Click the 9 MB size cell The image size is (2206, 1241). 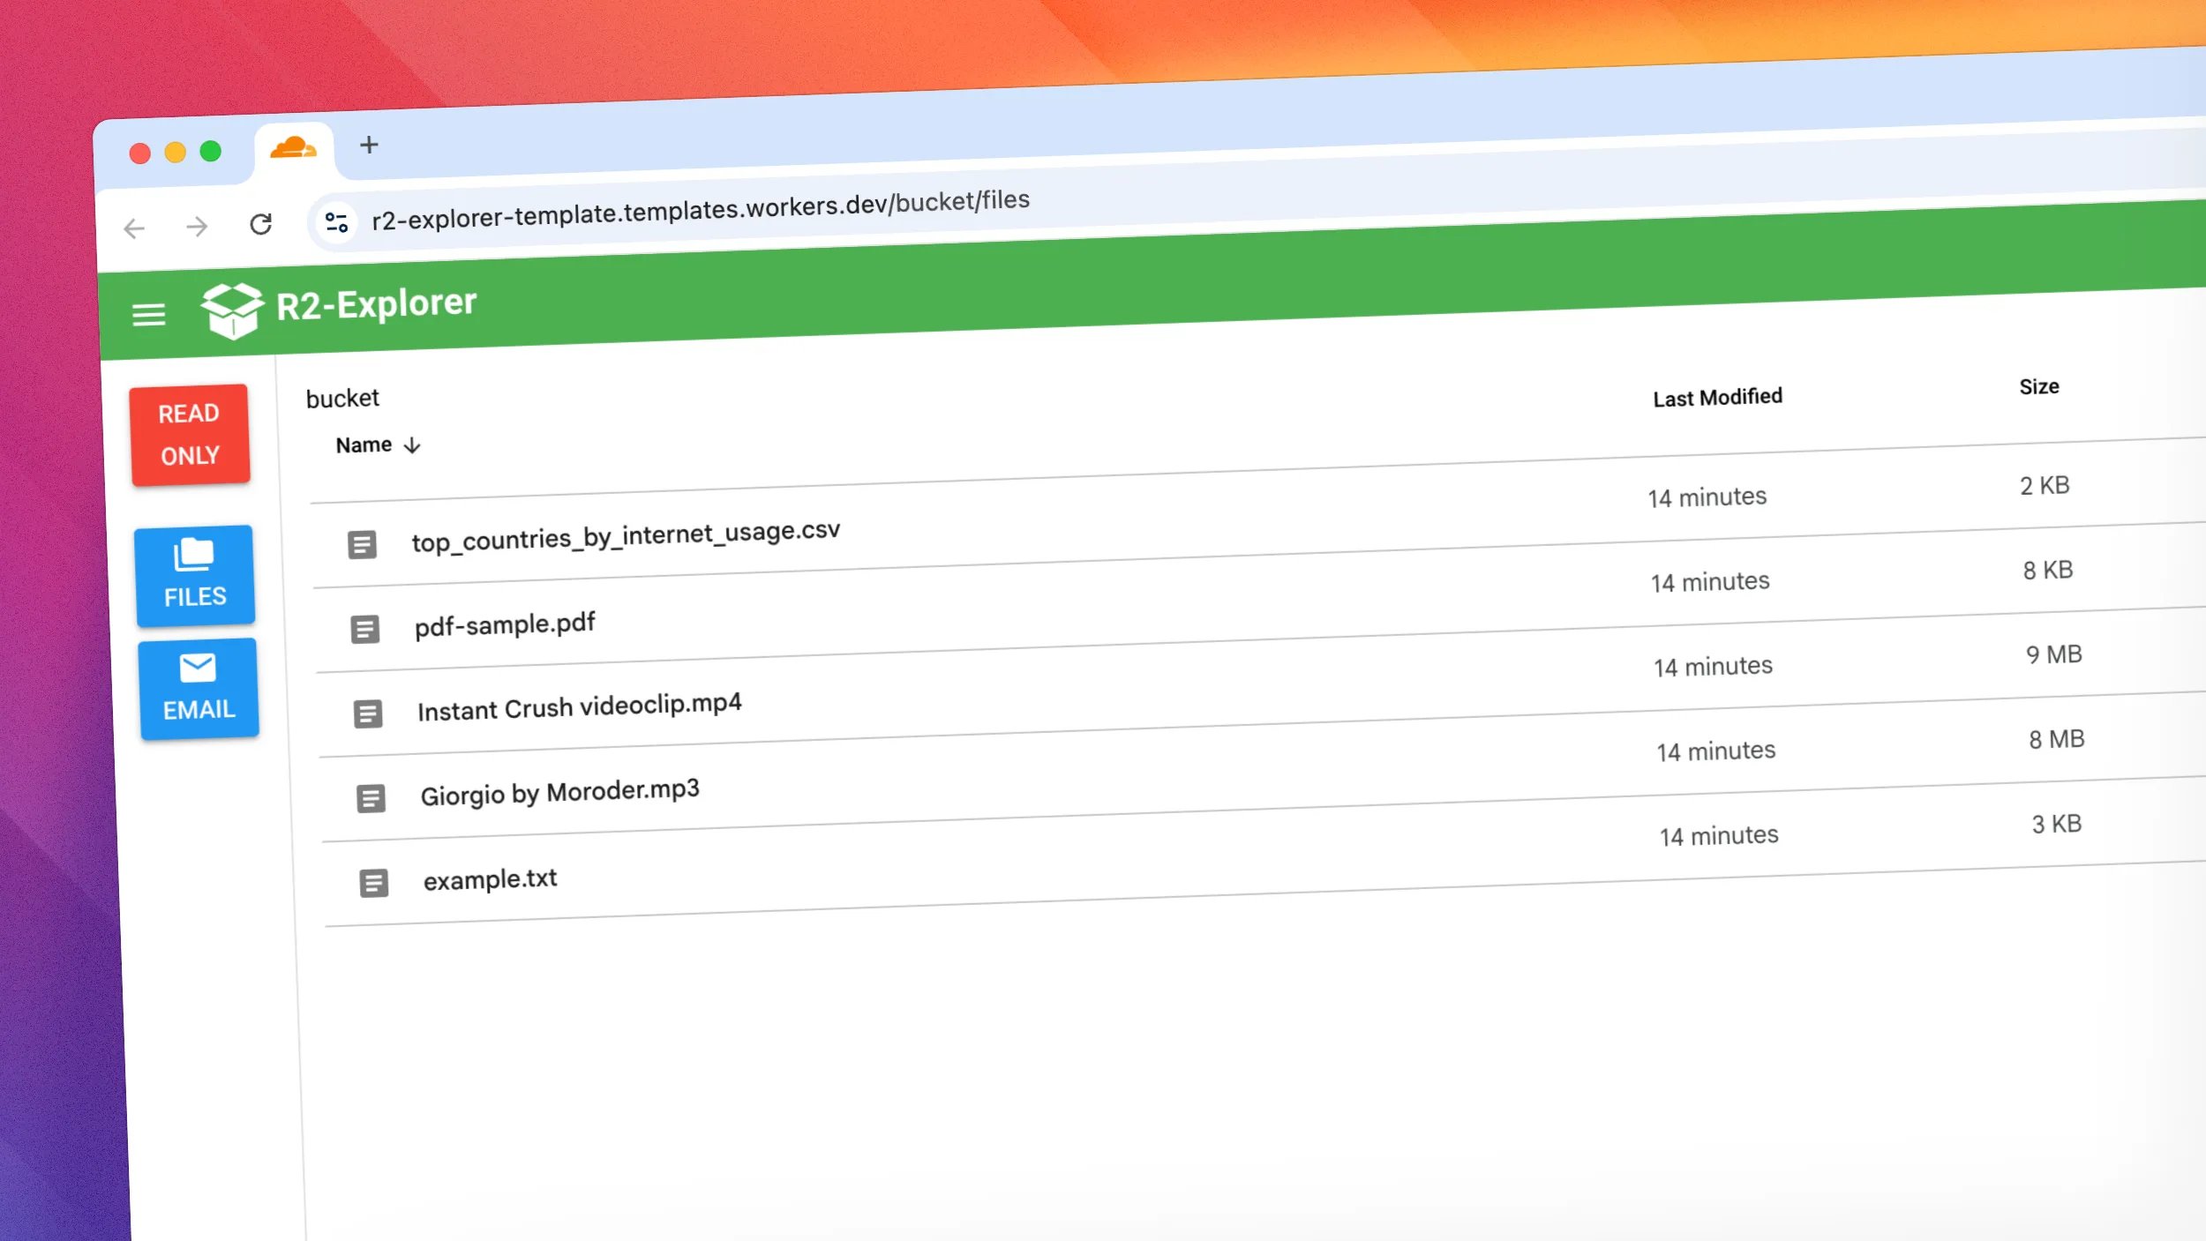[2054, 654]
